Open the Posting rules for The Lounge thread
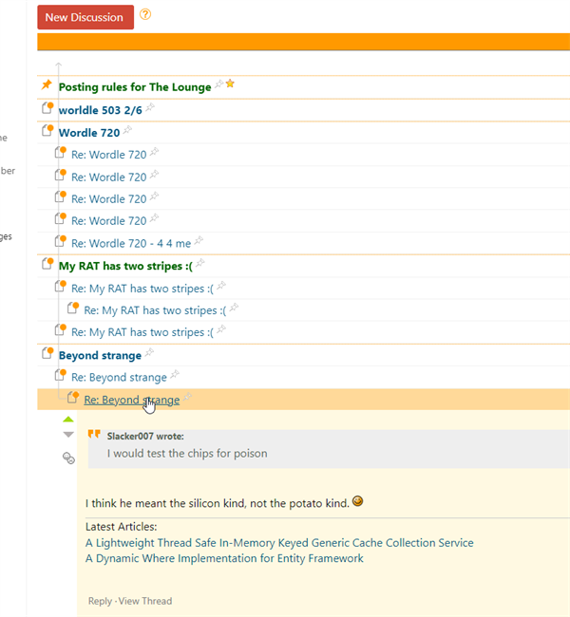Image resolution: width=570 pixels, height=617 pixels. 135,87
